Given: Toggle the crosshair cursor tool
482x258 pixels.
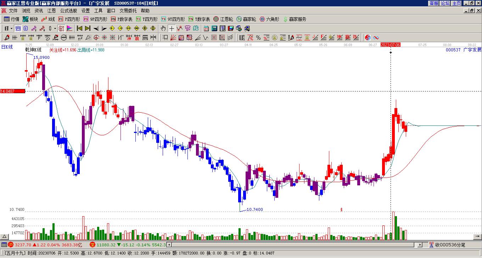Looking at the screenshot, I should click(172, 28).
